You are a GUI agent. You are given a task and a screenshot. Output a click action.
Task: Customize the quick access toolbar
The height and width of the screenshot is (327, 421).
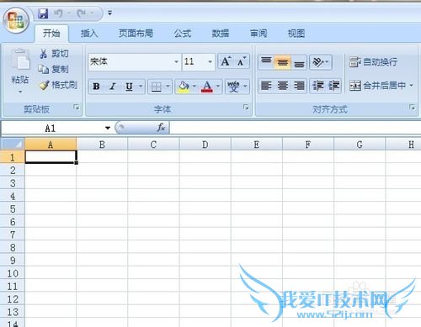[109, 13]
